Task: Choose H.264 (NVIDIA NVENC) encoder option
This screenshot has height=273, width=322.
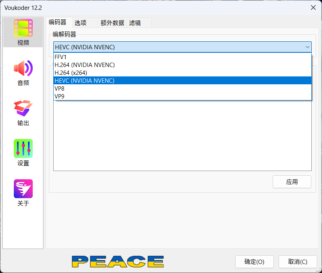Action: 84,65
